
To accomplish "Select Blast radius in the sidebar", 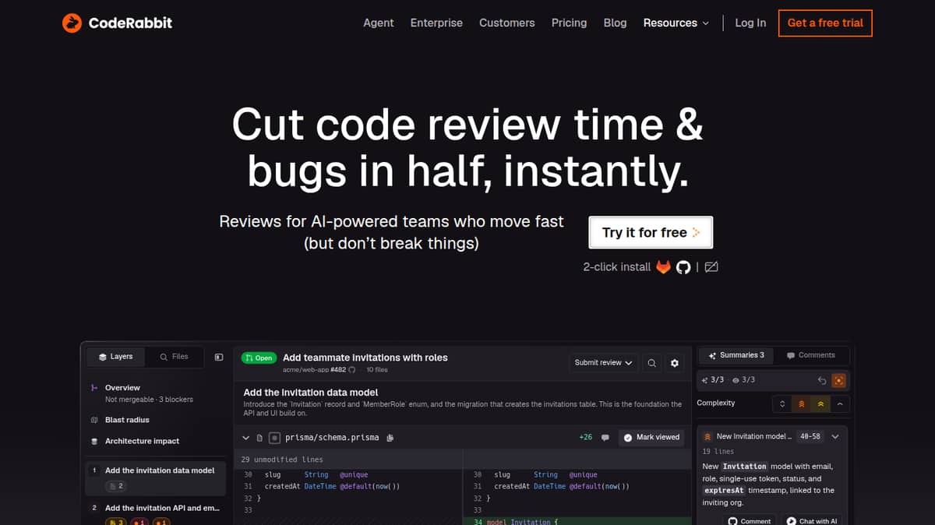I will [156, 420].
